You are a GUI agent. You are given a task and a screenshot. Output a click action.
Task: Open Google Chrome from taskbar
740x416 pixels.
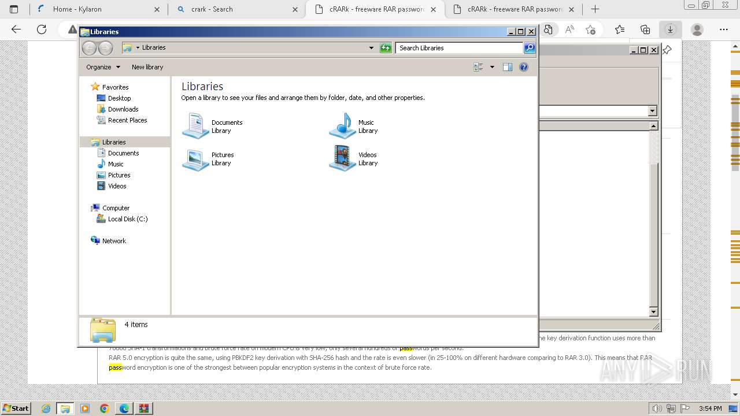click(x=105, y=408)
